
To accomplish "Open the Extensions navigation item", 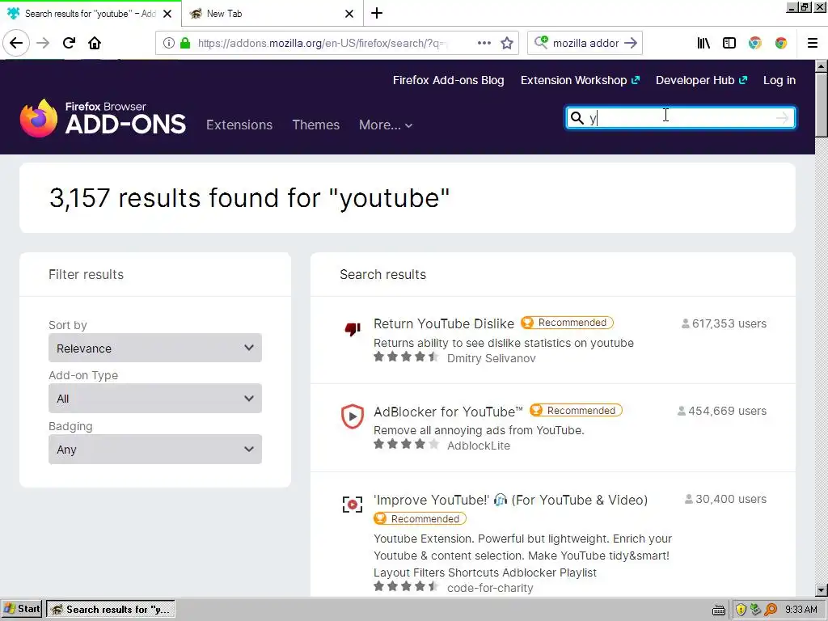I will tap(239, 125).
